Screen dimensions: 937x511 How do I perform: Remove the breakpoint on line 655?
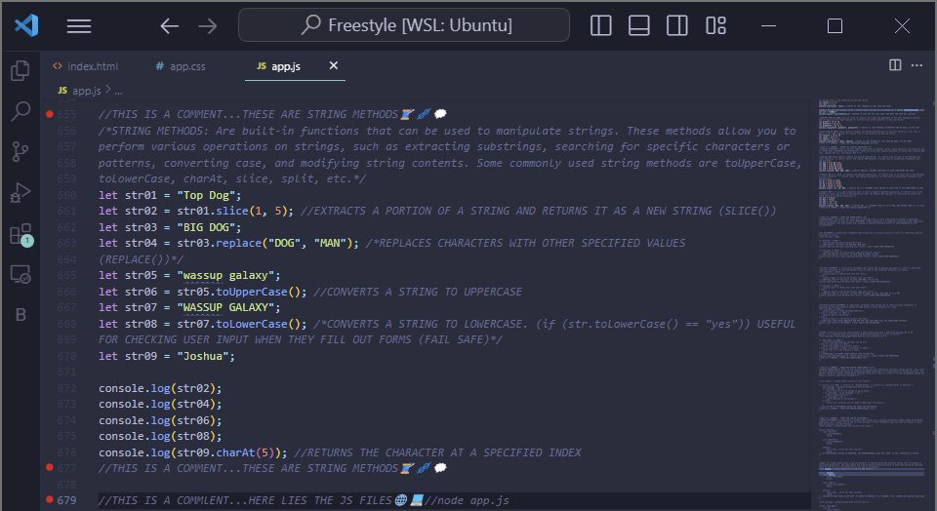[50, 114]
